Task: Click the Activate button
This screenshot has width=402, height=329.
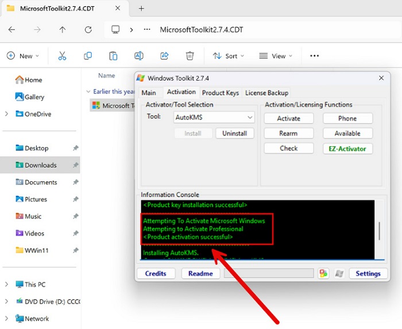Action: tap(289, 118)
